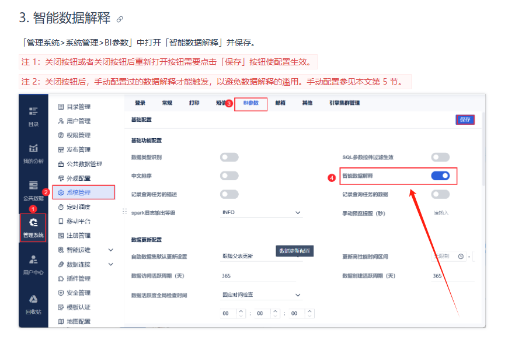Switch to the 其他 tab
This screenshot has width=529, height=347.
(x=307, y=103)
